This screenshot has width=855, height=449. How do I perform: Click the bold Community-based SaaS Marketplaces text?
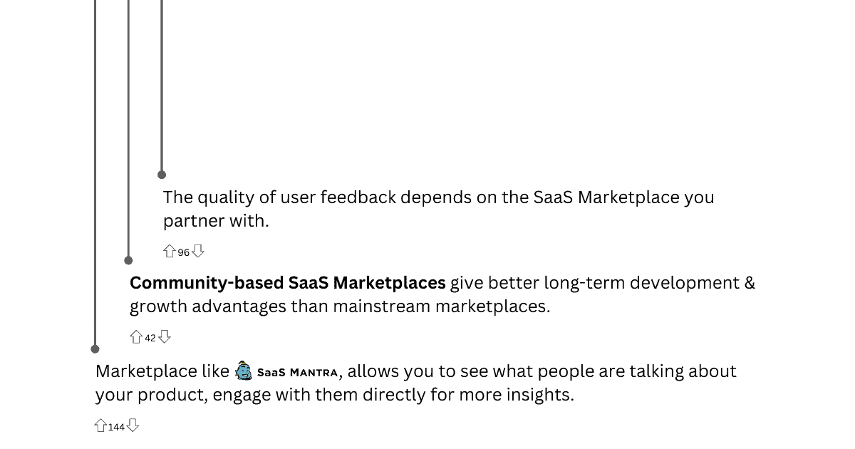288,283
